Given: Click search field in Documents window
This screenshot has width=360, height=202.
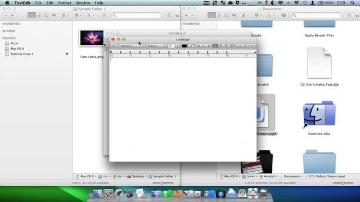Looking at the screenshot, I should click(x=316, y=15).
